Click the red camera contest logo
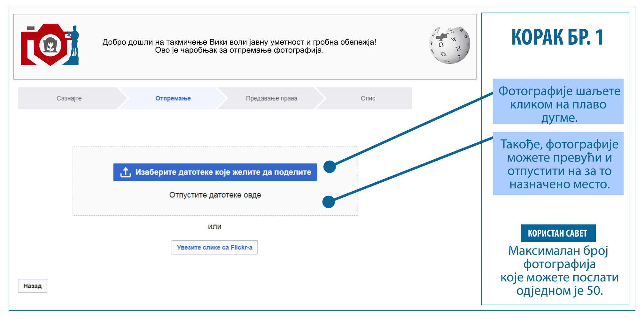644x319 pixels. coord(50,45)
